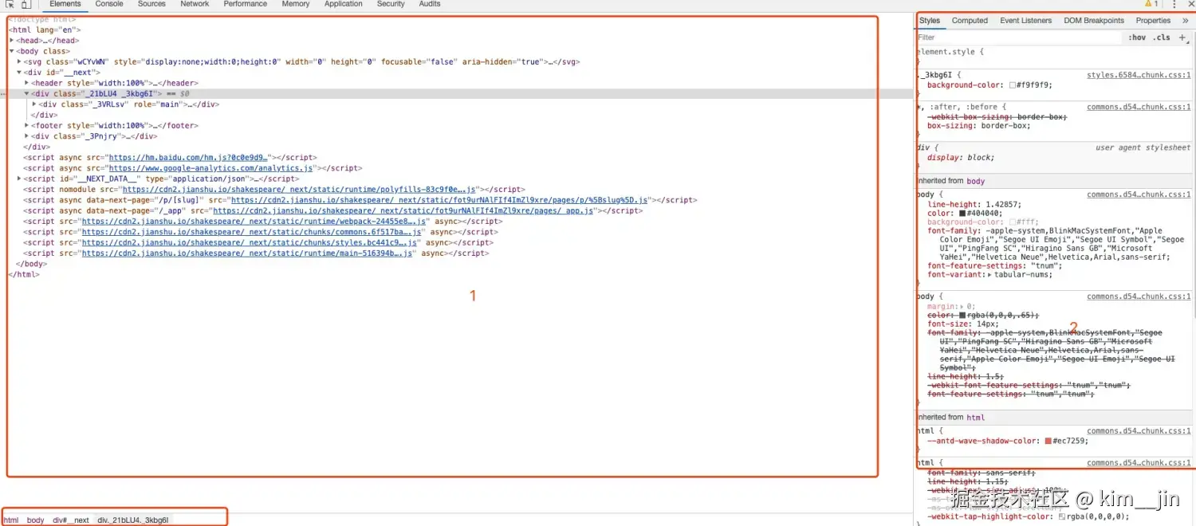Expand the _3VRLsv main div node

coord(34,104)
